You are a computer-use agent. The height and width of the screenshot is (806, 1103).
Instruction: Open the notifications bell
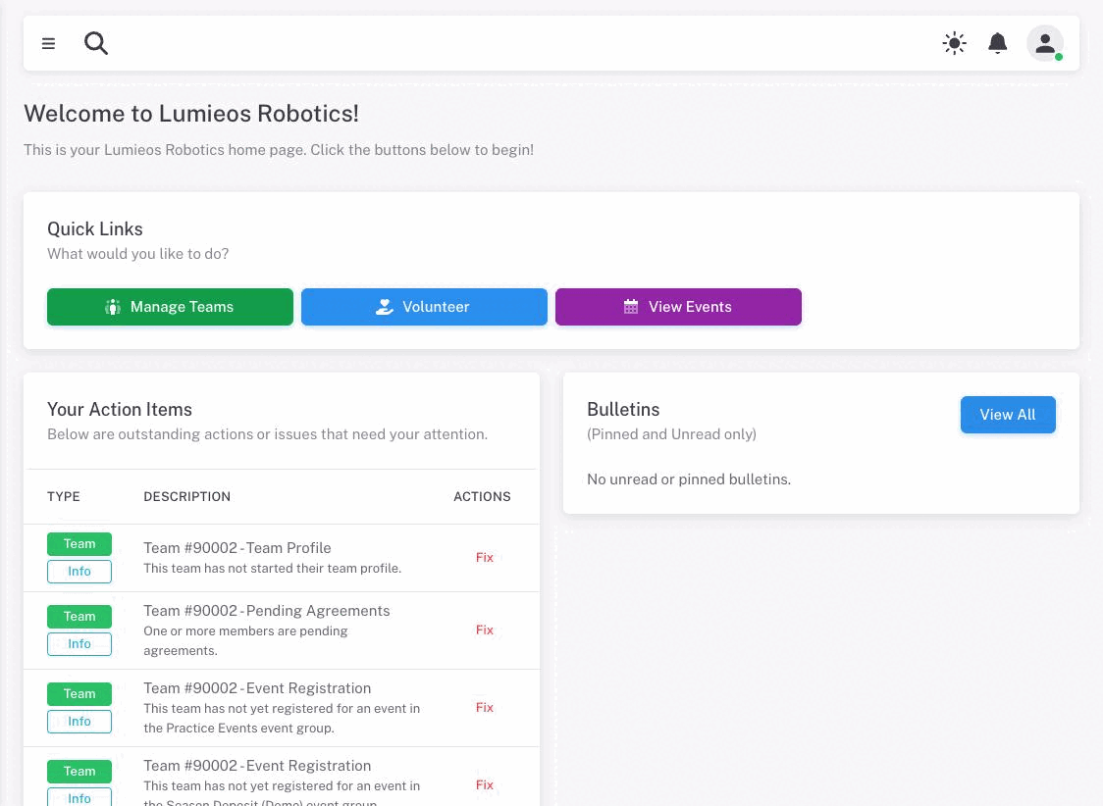[997, 43]
